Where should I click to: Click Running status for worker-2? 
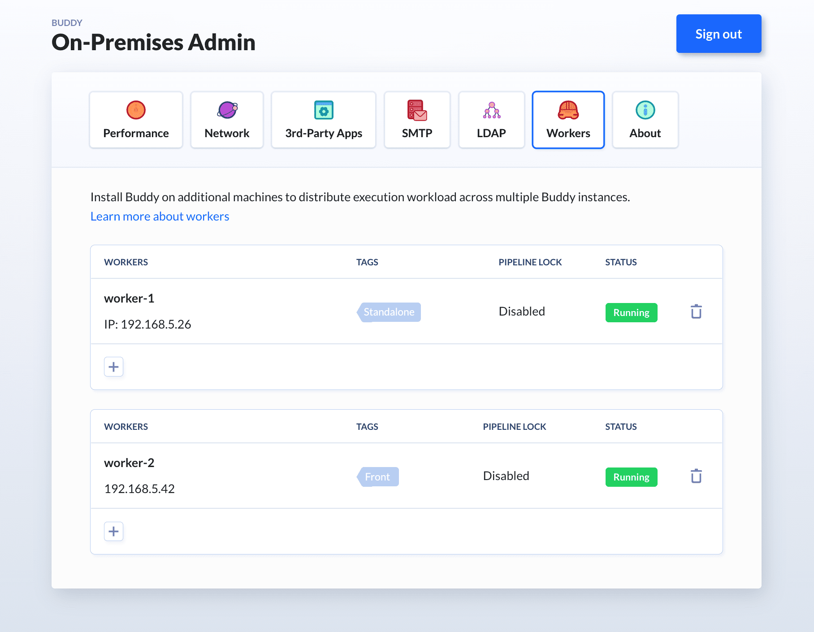pos(631,477)
